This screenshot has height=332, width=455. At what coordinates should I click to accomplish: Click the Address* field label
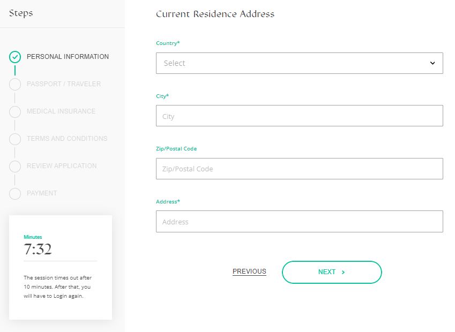pos(168,201)
